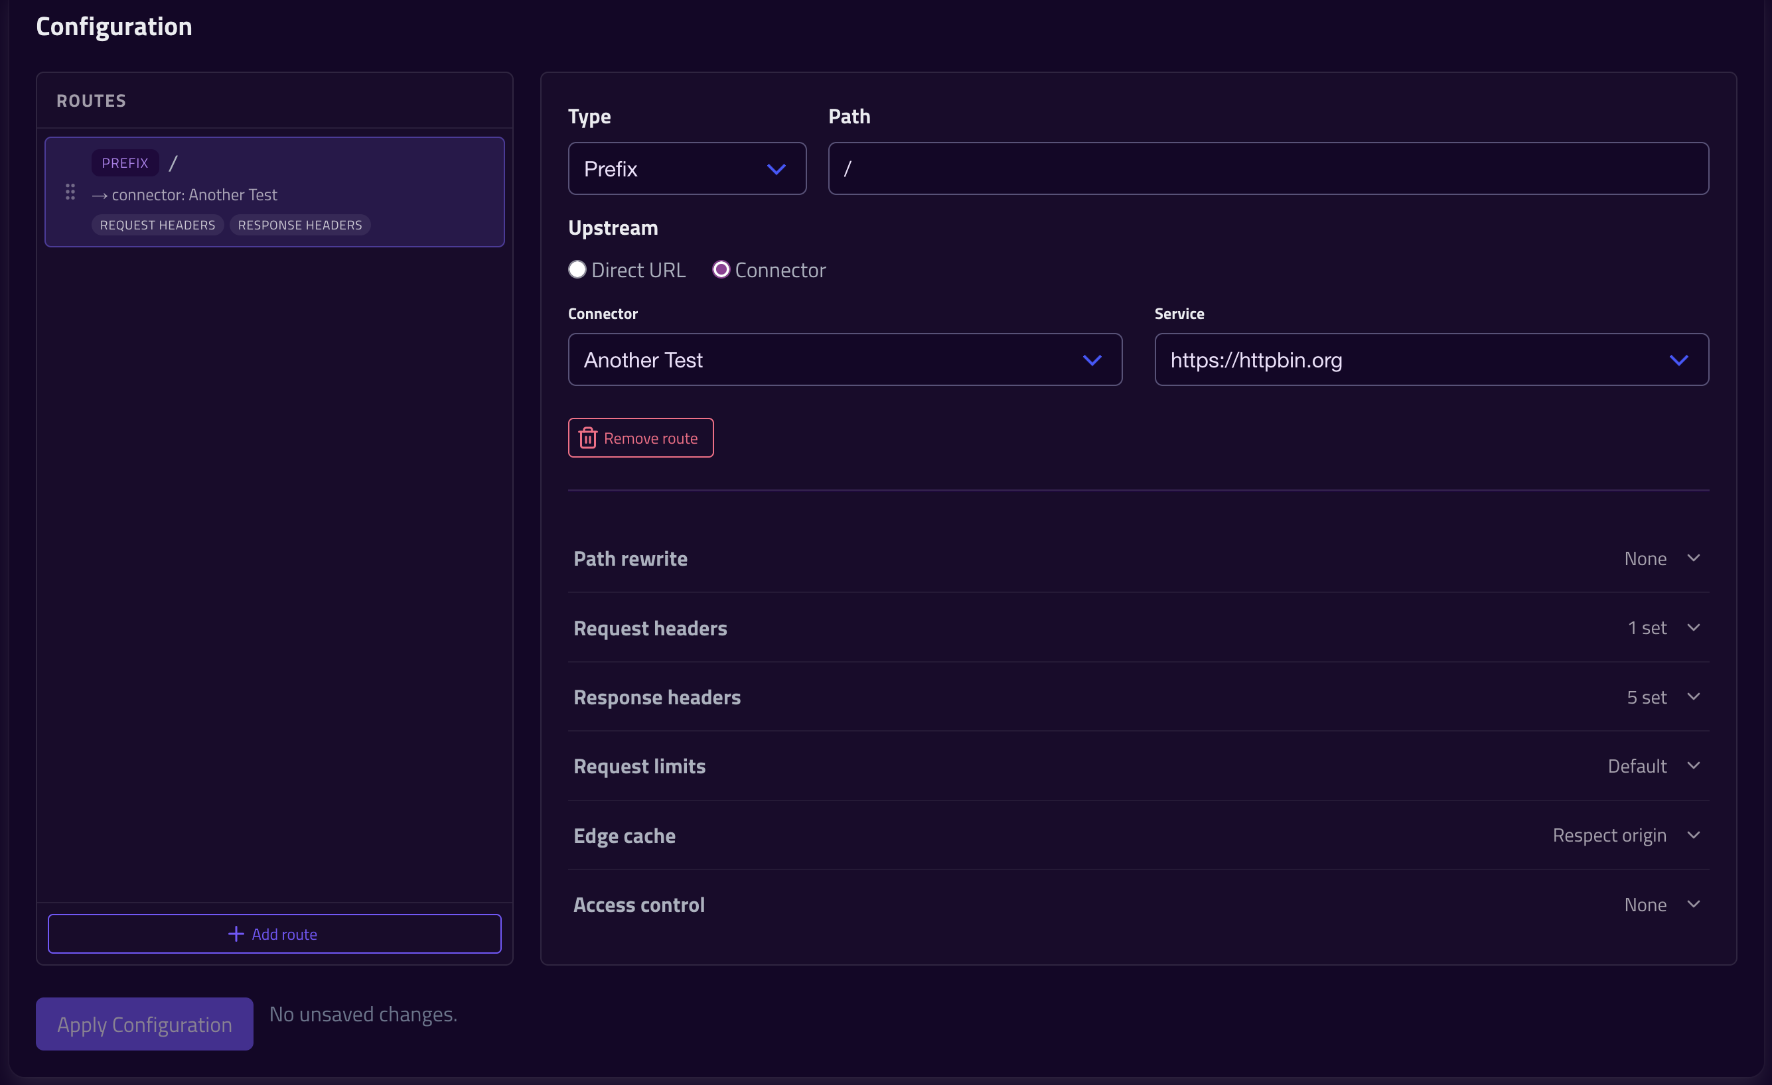Viewport: 1772px width, 1085px height.
Task: Click the Upstream section label
Action: click(613, 227)
